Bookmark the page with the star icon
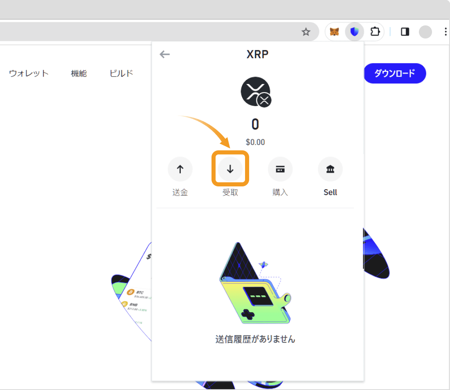 tap(306, 32)
